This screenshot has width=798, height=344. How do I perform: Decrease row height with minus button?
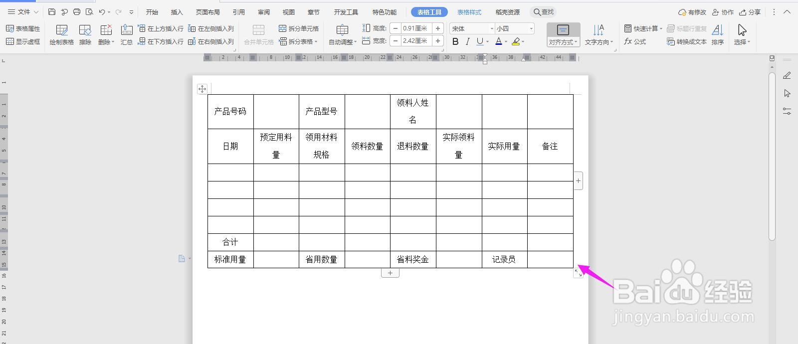pyautogui.click(x=396, y=28)
